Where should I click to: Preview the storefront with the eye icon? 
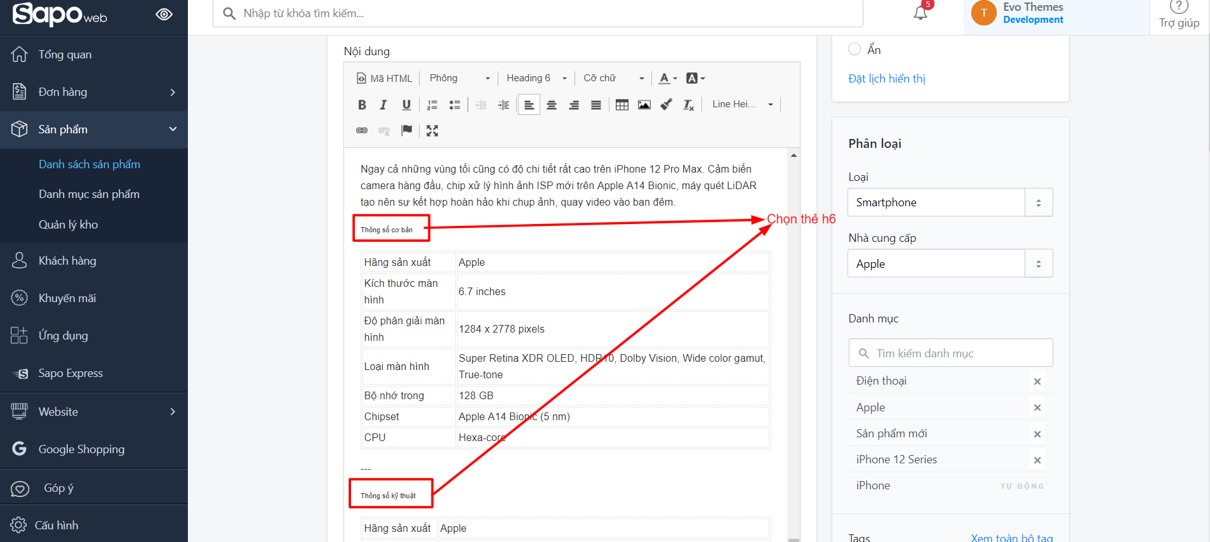pos(164,14)
